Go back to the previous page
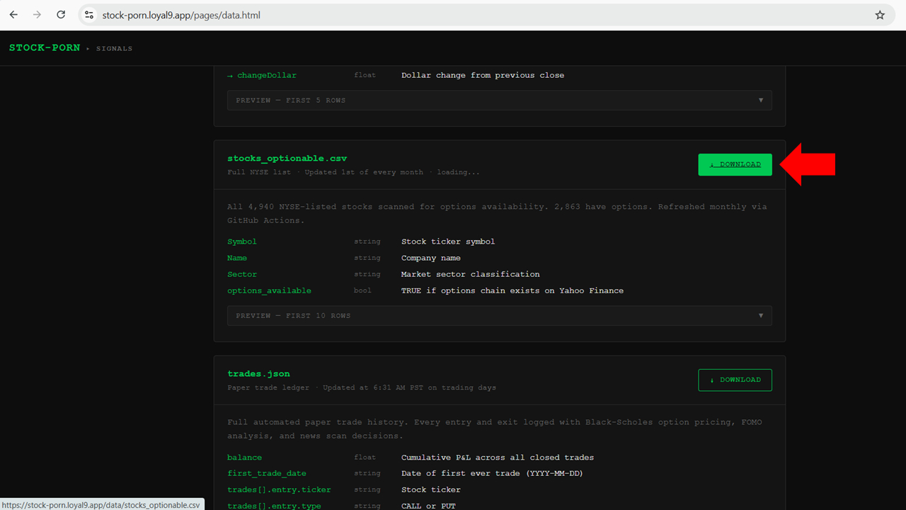The width and height of the screenshot is (906, 510). coord(13,15)
